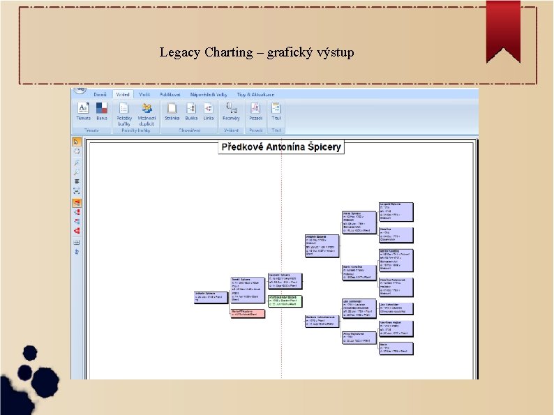
Task: Open the Nápověda & Volby tab
Action: coord(209,95)
